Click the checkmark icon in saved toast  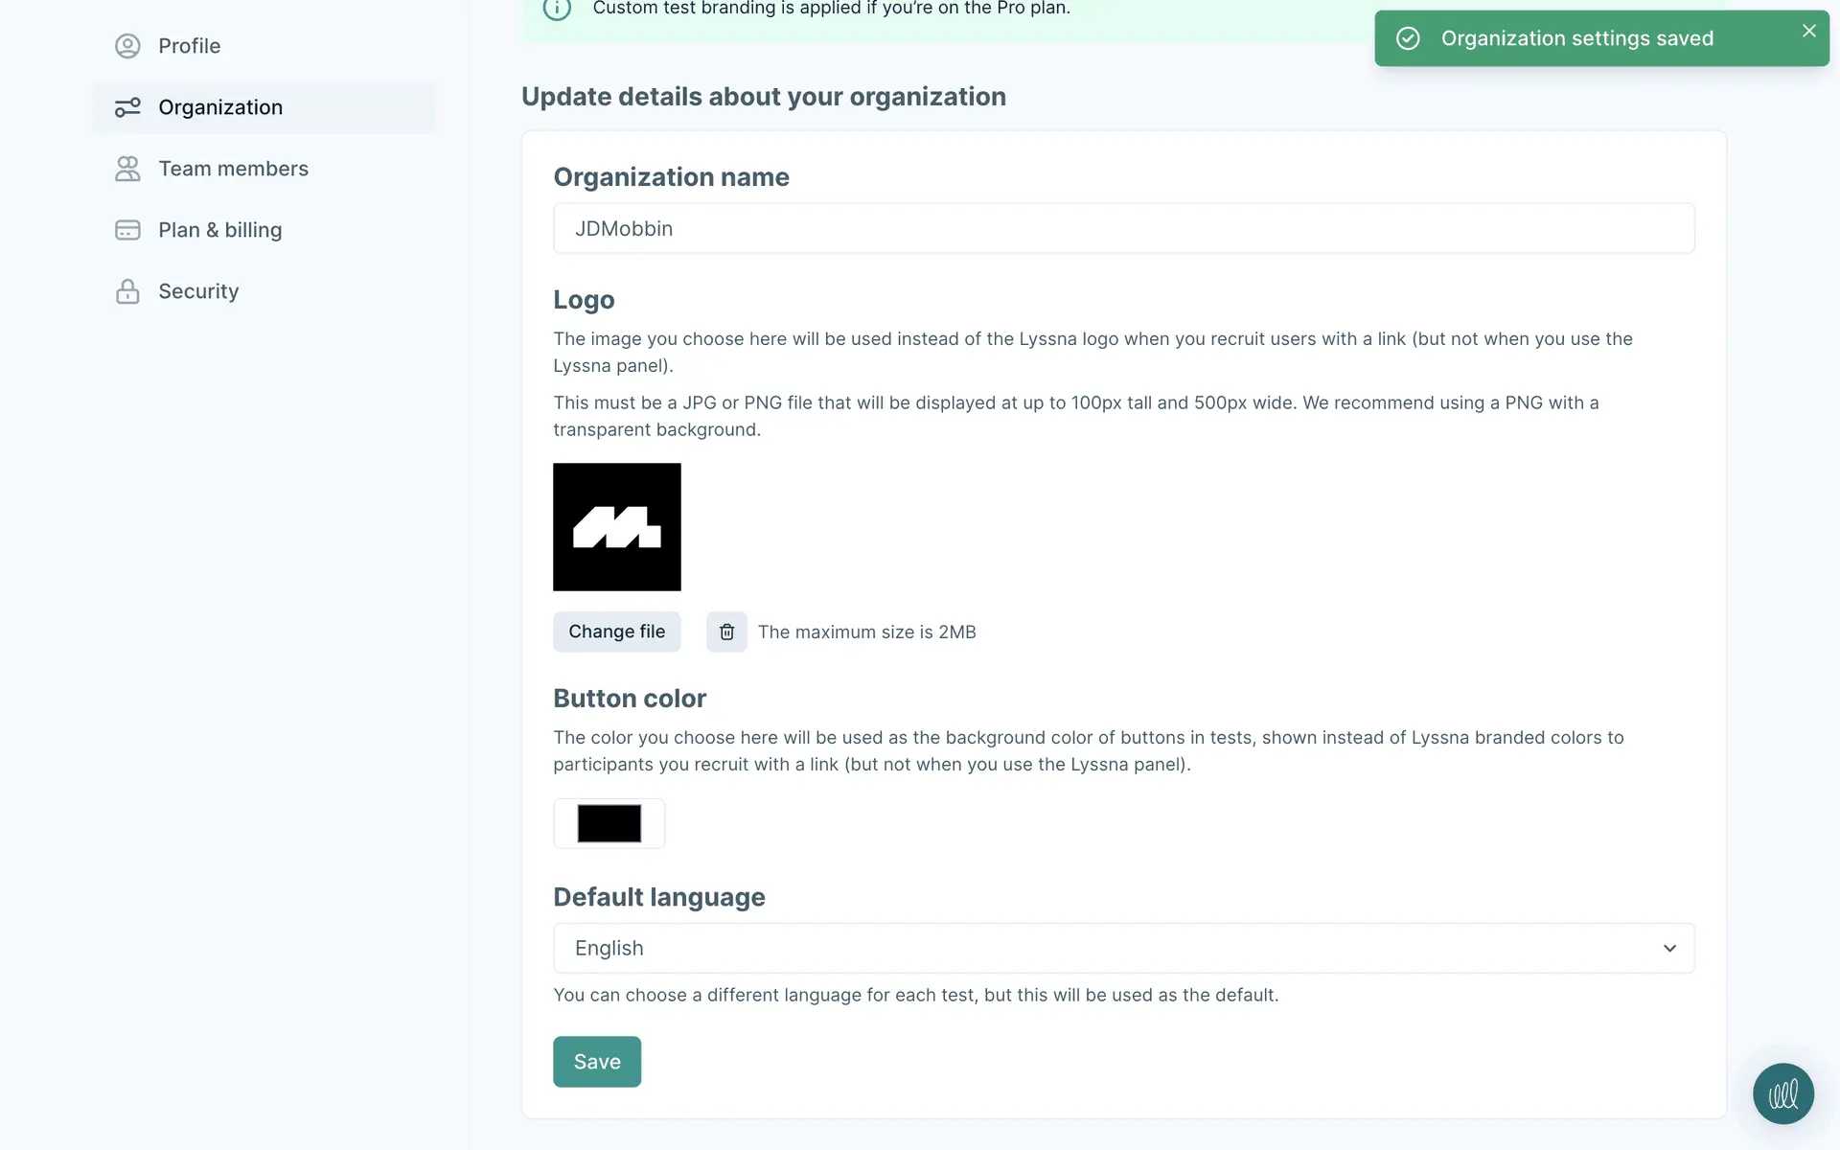pos(1408,38)
